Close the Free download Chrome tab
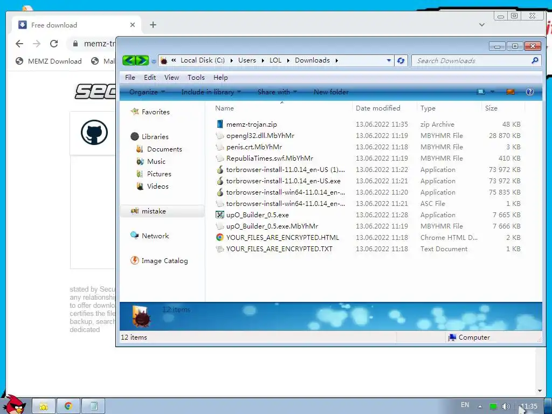Screen dimensions: 552x414 (x=133, y=25)
